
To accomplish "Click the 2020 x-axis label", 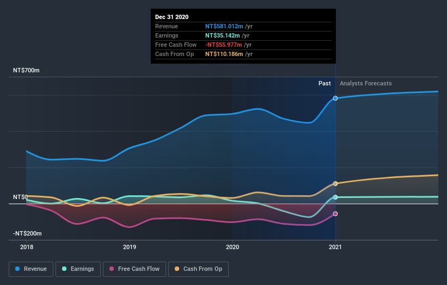I will [232, 247].
